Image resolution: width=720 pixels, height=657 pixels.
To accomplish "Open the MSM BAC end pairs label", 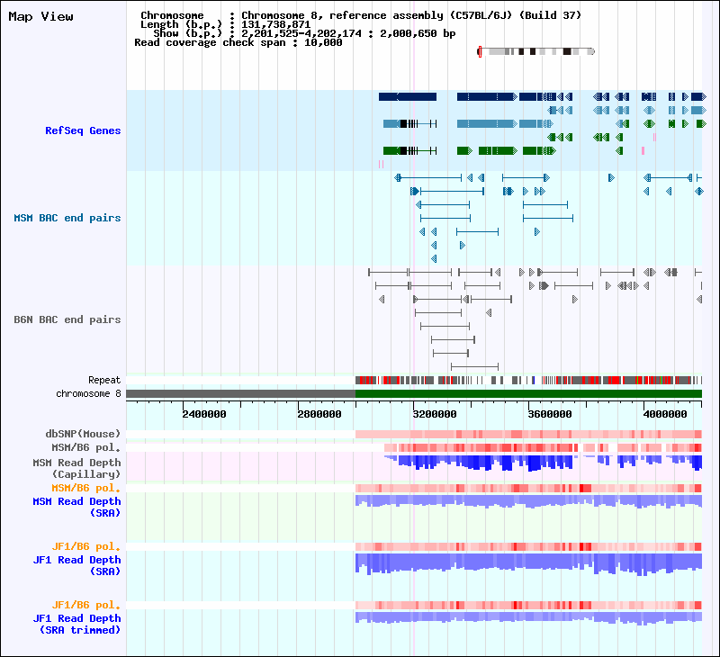I will [x=67, y=218].
